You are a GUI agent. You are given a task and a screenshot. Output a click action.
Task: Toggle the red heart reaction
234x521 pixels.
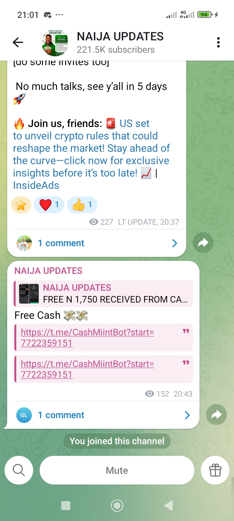(49, 205)
